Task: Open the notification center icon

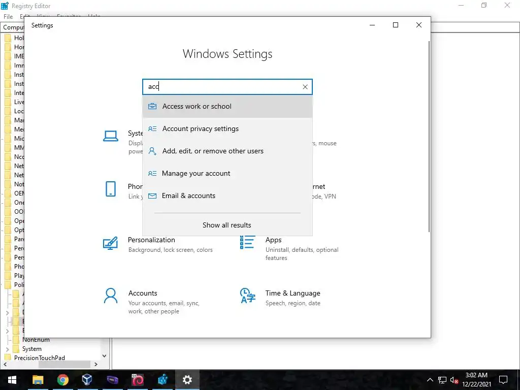Action: tap(503, 380)
